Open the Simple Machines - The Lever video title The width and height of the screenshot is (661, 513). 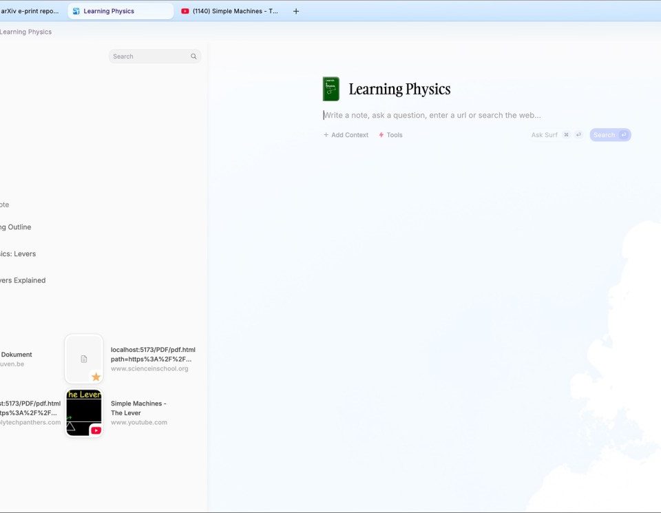(138, 408)
